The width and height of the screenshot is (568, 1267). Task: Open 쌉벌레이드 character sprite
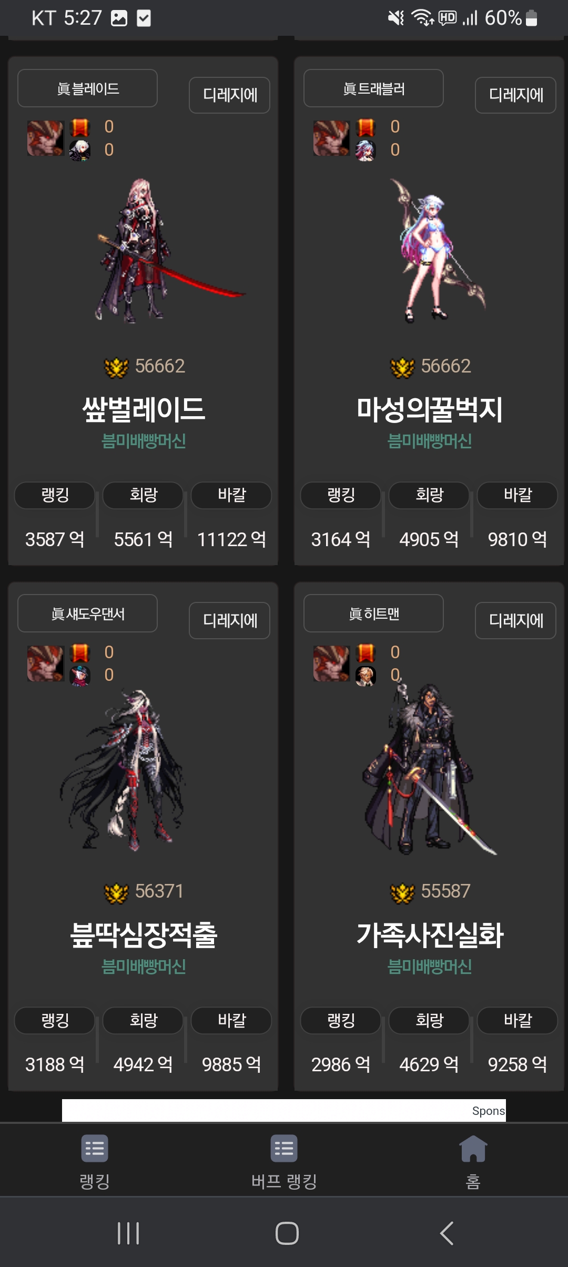pos(163,251)
